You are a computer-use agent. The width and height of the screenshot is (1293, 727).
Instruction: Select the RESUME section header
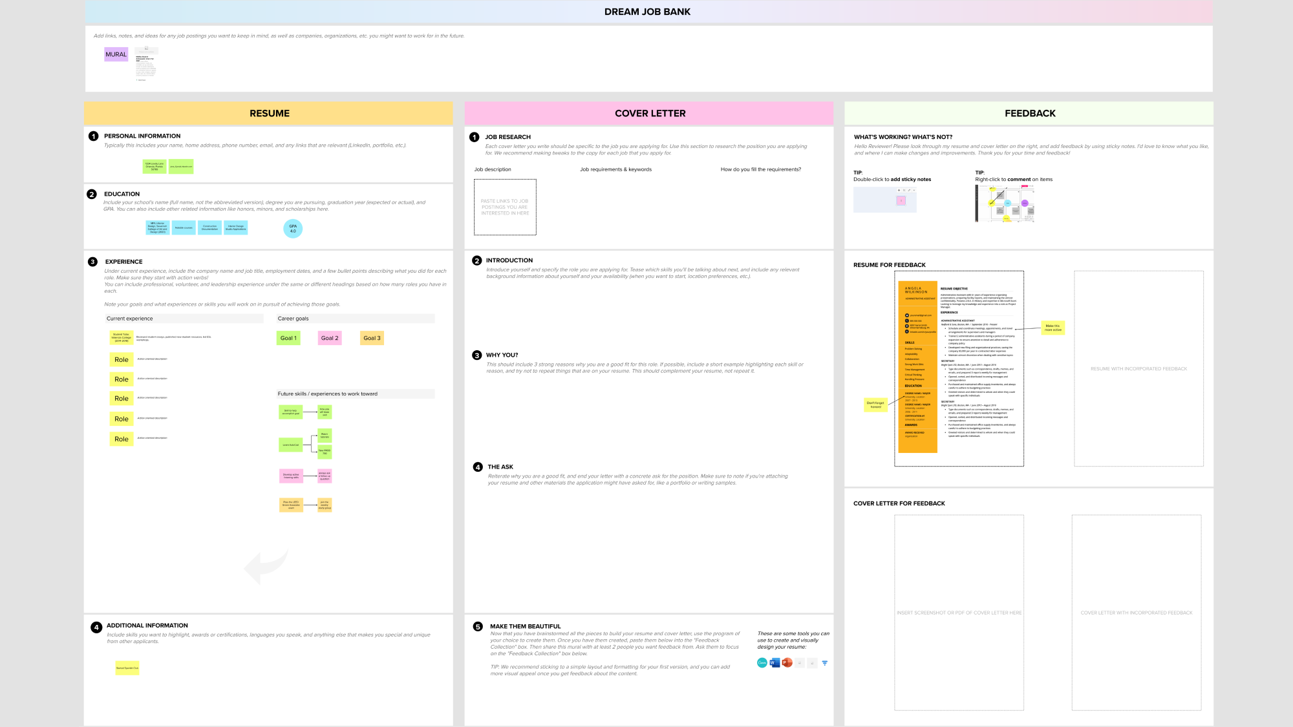[x=269, y=113]
